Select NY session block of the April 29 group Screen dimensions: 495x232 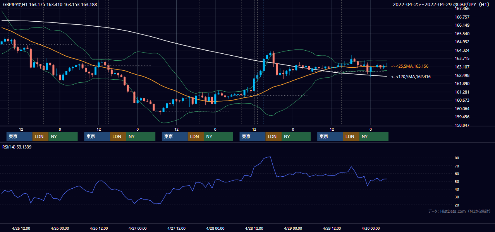click(x=374, y=136)
